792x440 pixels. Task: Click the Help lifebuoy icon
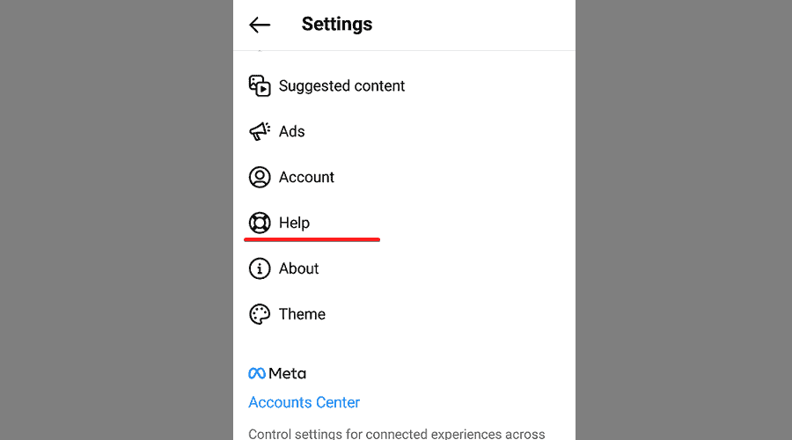coord(260,223)
